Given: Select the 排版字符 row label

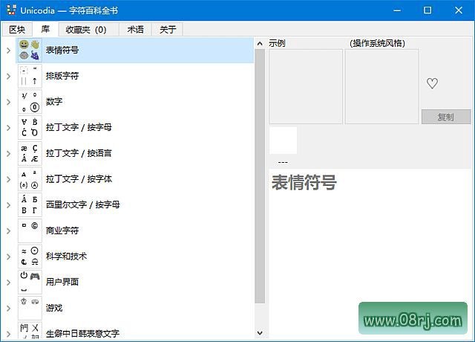Looking at the screenshot, I should [x=62, y=76].
